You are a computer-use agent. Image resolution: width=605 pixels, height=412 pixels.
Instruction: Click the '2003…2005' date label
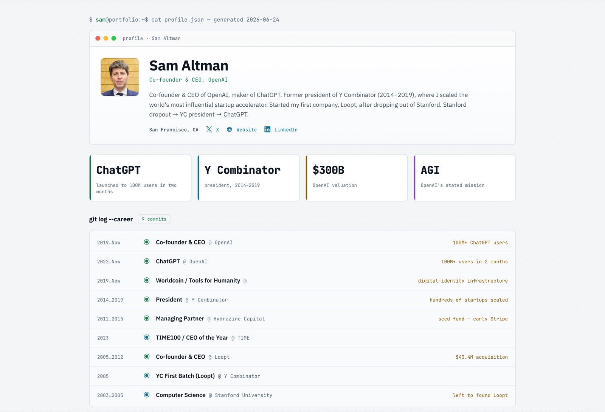[x=110, y=395]
